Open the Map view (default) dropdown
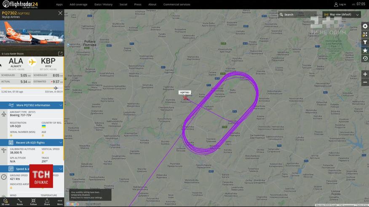 point(342,15)
